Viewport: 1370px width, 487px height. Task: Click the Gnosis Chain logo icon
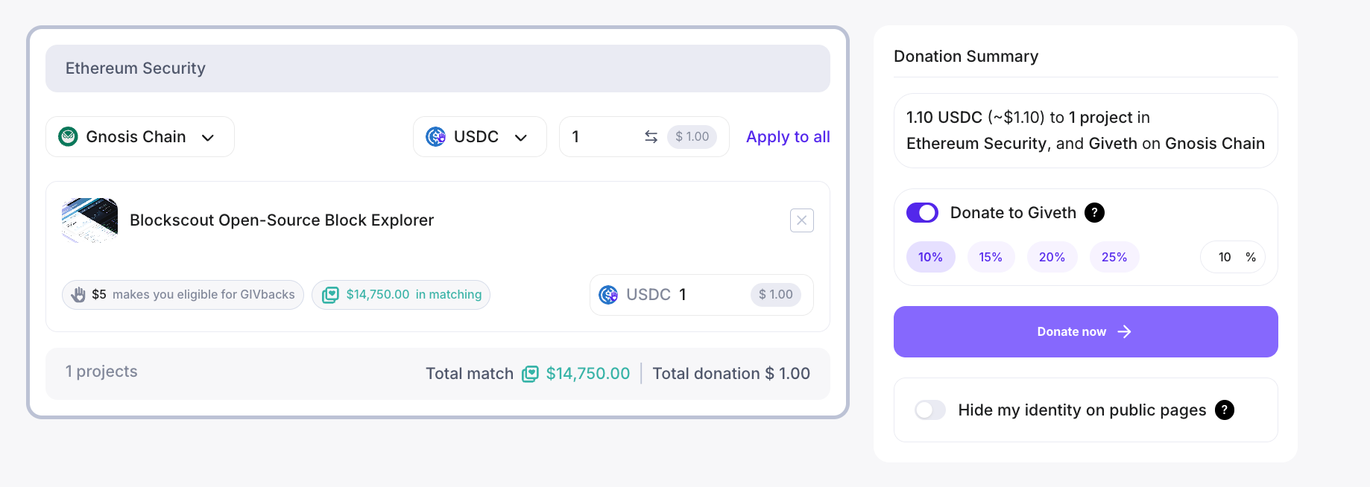click(x=68, y=137)
